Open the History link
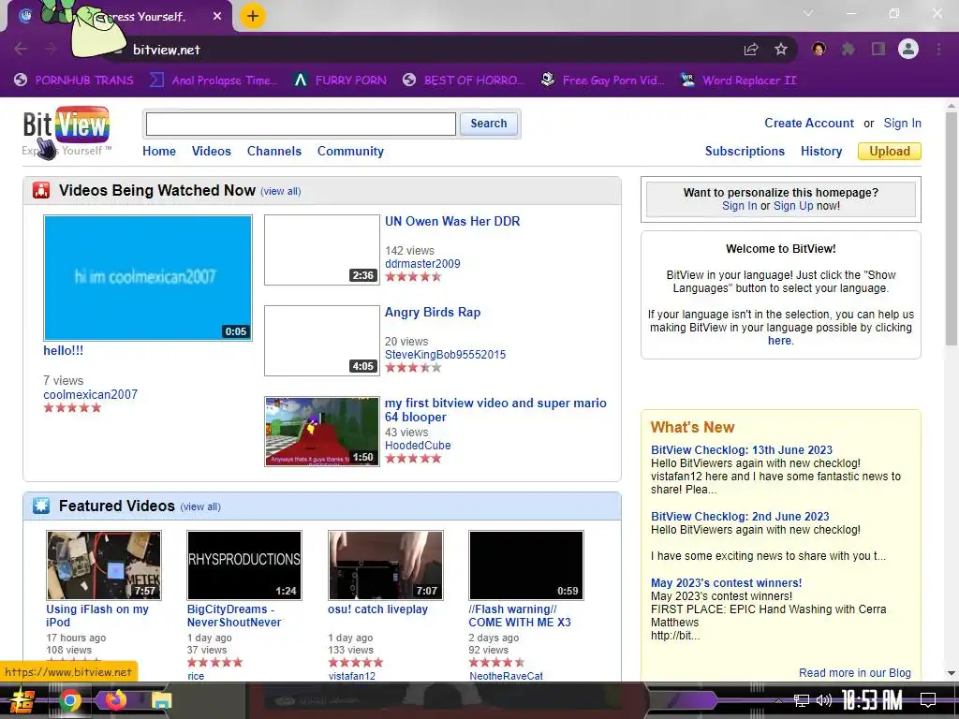Screen dimensions: 959x719 pos(821,151)
